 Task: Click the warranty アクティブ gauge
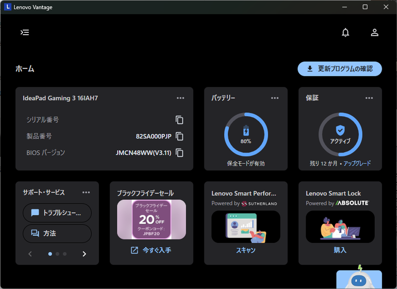click(340, 134)
